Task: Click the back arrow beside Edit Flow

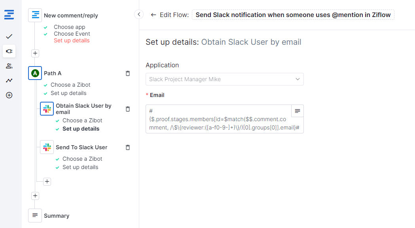Action: (153, 15)
